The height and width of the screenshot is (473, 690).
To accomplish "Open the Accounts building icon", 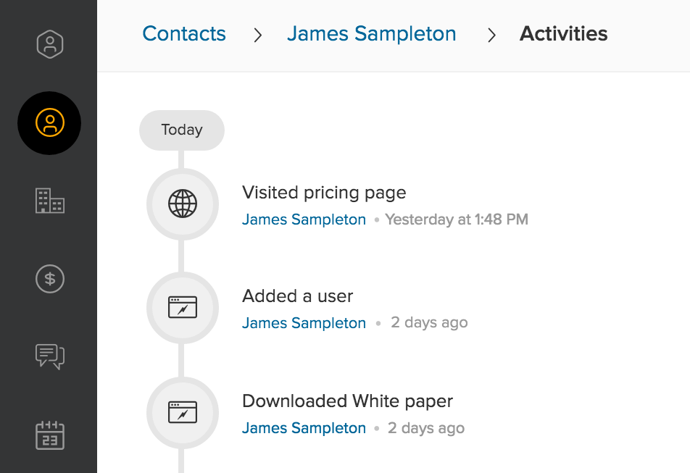I will (50, 201).
